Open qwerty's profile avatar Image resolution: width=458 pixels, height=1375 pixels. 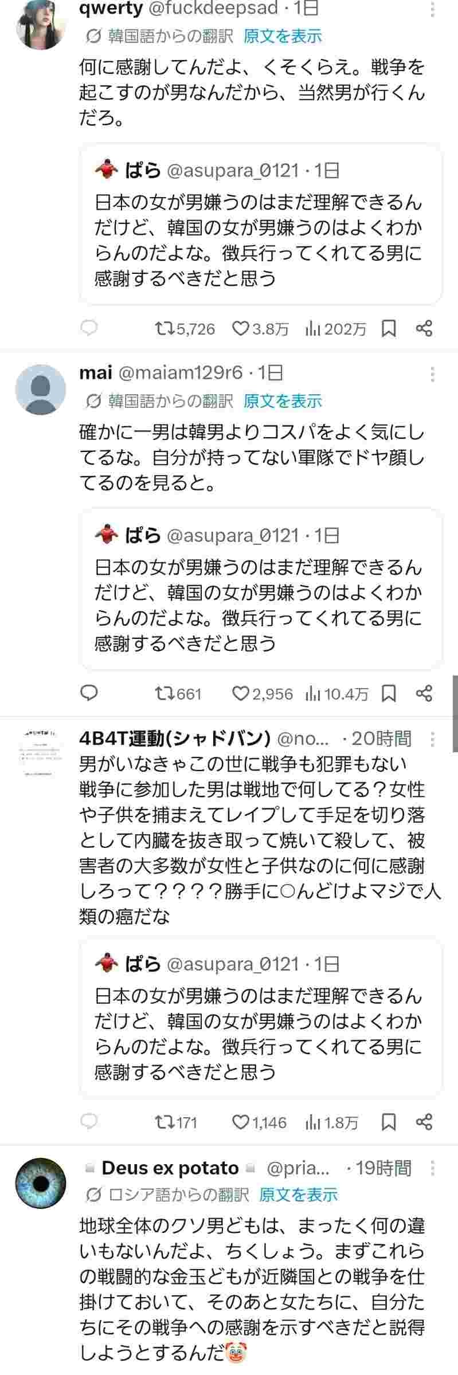pos(41,25)
